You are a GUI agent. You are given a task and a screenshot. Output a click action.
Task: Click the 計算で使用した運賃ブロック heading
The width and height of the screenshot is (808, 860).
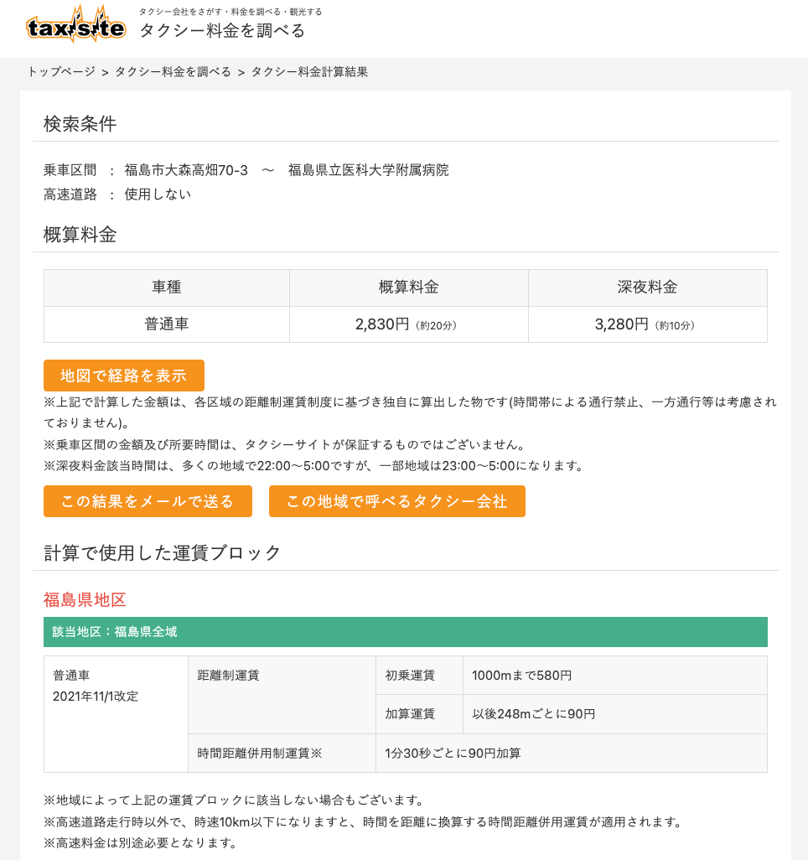point(163,553)
